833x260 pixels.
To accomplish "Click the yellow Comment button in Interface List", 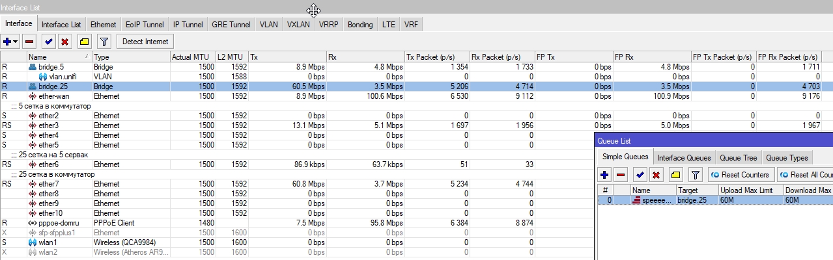I will click(x=84, y=42).
